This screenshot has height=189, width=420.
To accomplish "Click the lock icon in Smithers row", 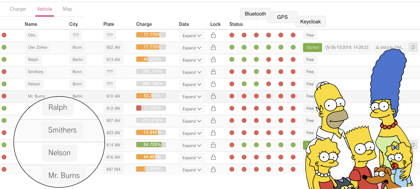I will (213, 72).
